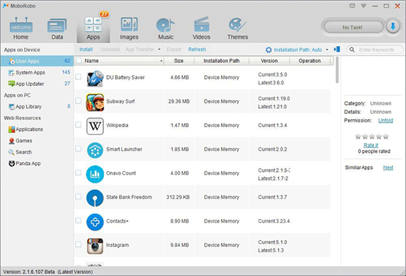Click the blue download tasks arrow icon
Viewport: 406px width, 276px height.
coord(393,26)
